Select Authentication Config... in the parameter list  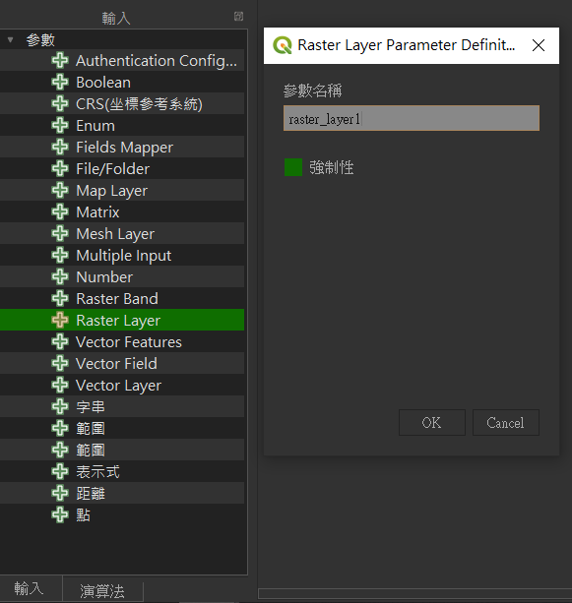pos(122,60)
